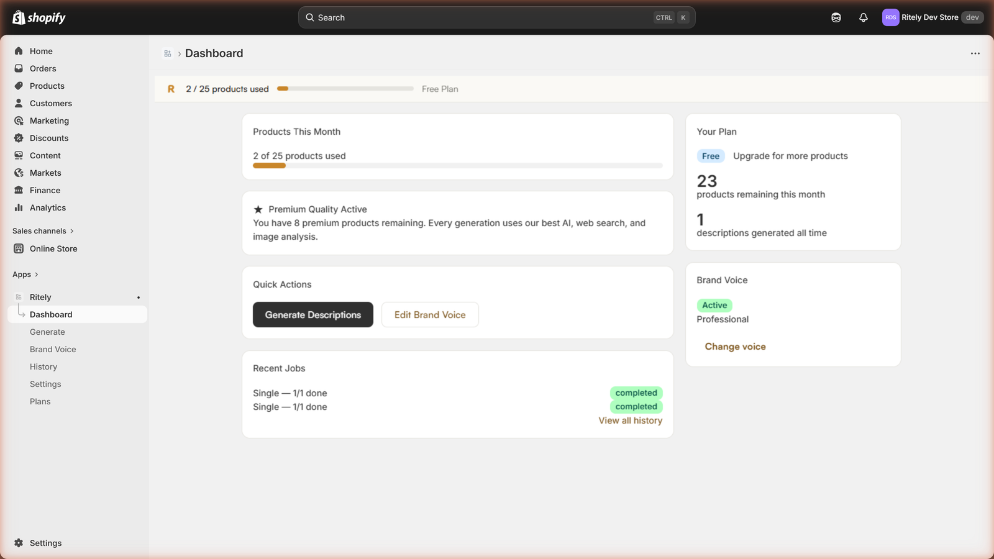Click the Discounts icon in the sidebar
This screenshot has height=559, width=994.
[19, 138]
